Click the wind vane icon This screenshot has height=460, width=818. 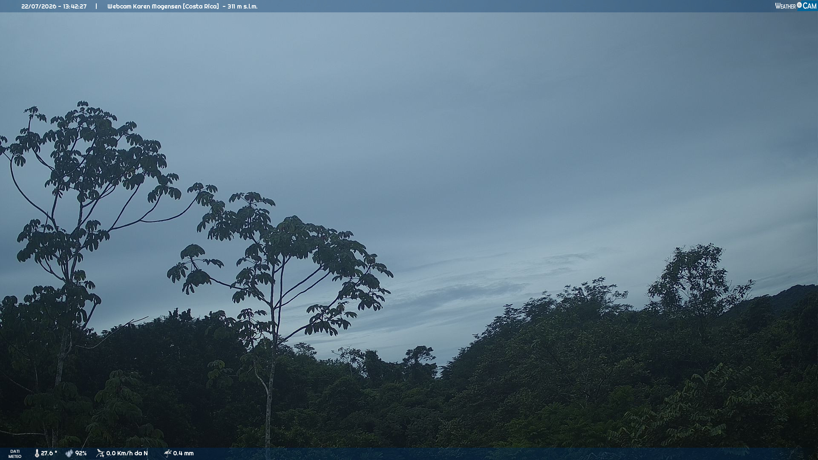(x=100, y=453)
